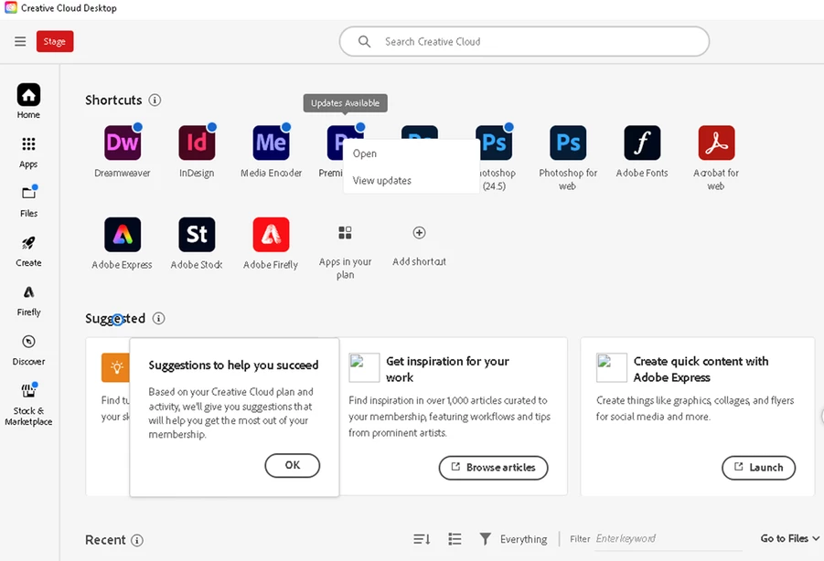
Task: Choose Open from the context menu
Action: [x=411, y=153]
